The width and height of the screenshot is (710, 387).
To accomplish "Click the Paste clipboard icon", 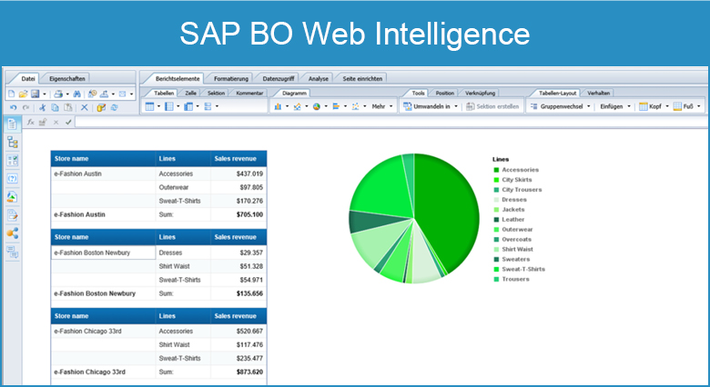I will pos(68,107).
